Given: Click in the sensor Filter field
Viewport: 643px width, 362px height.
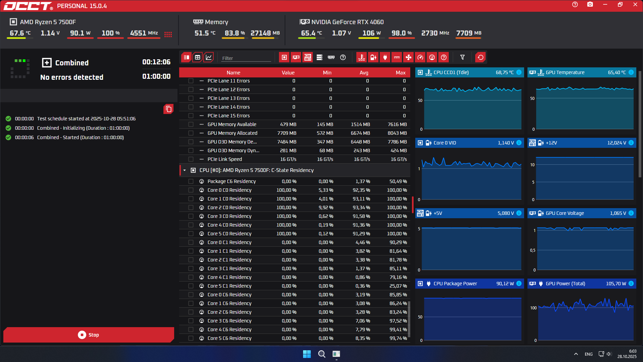Looking at the screenshot, I should point(246,58).
